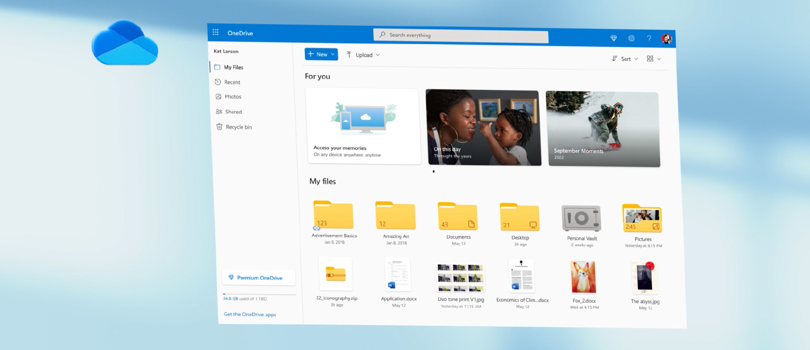Open the Pictures folder icon

pos(643,219)
